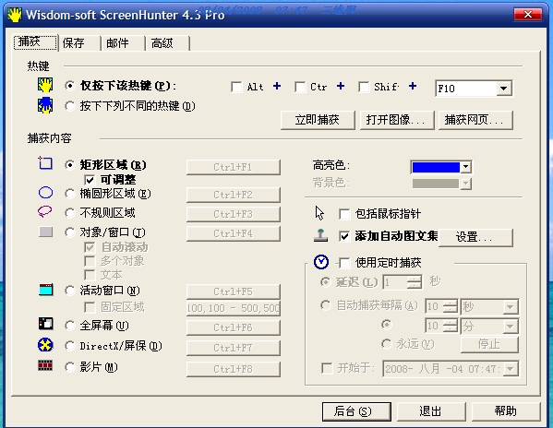Select 不规则区域 capture mode
553x428 pixels.
70,213
